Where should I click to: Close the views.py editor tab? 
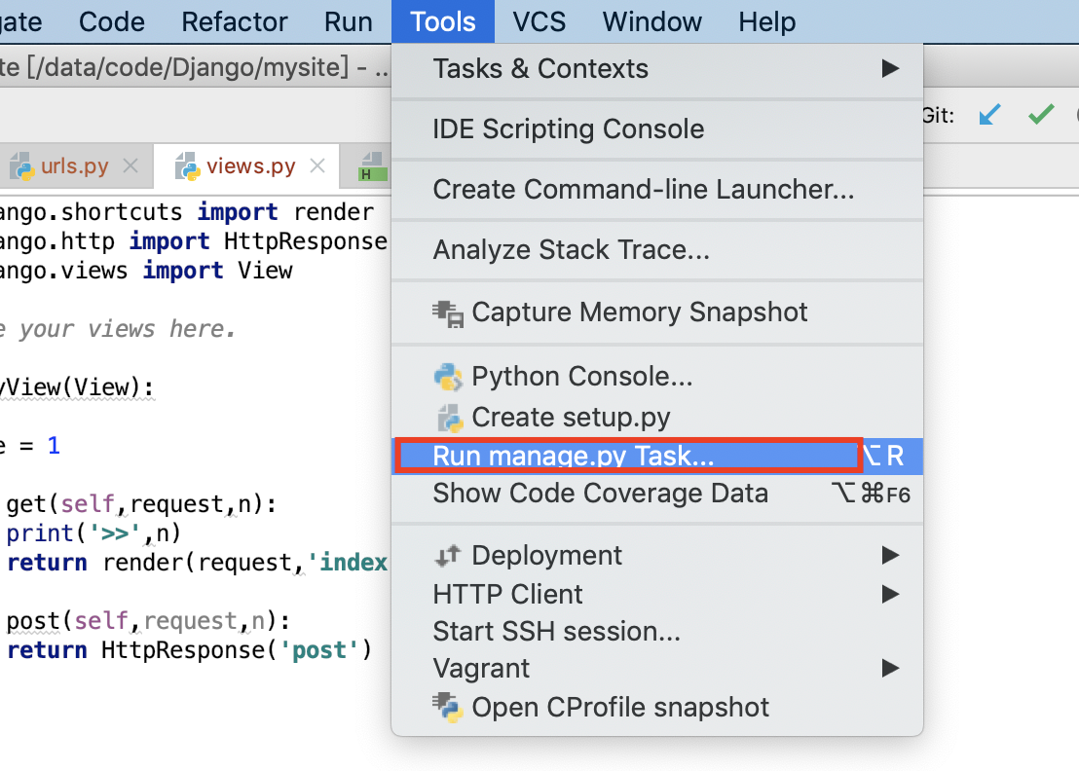[316, 166]
